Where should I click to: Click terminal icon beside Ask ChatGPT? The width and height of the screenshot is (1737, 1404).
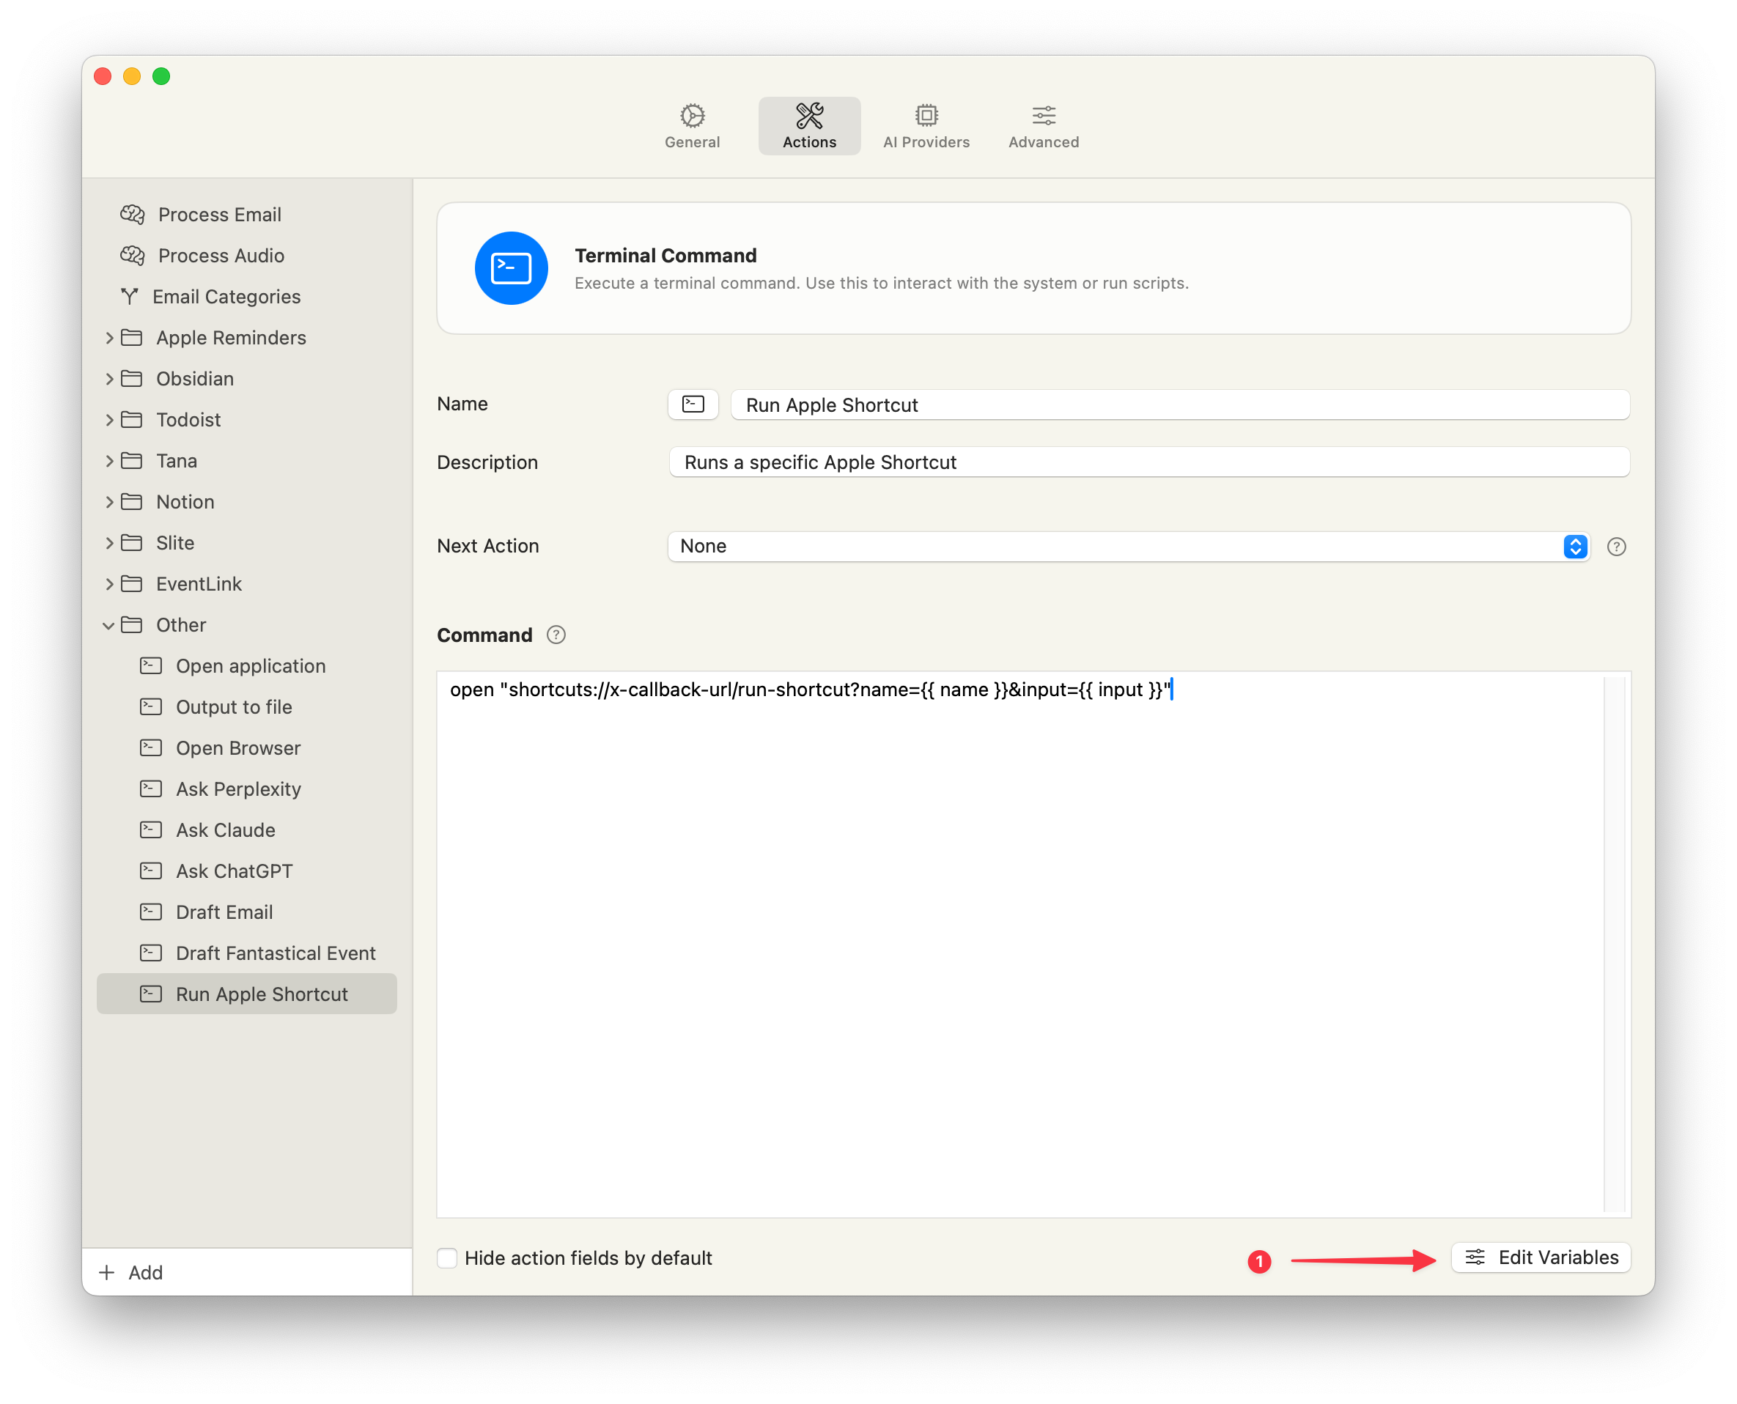click(x=151, y=871)
